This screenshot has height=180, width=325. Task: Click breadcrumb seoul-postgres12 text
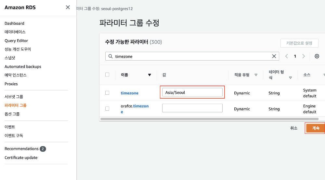[117, 9]
